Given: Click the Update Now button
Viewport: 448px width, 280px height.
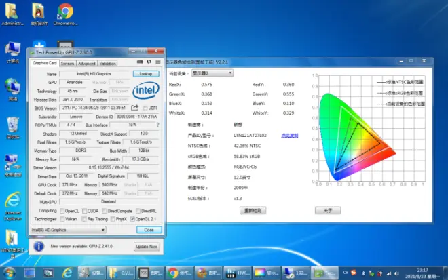Looking at the screenshot, I should (147, 247).
